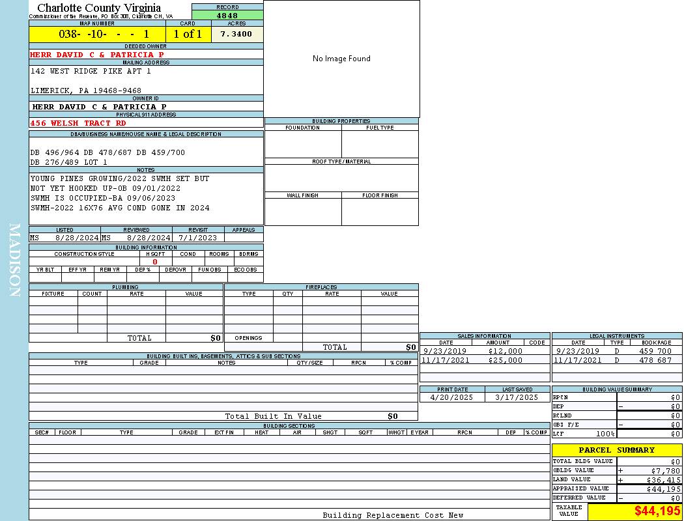The width and height of the screenshot is (684, 521).
Task: Select the $12,000 sale amount
Action: coord(505,351)
